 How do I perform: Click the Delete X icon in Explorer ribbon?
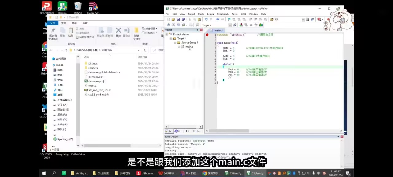[x=118, y=31]
